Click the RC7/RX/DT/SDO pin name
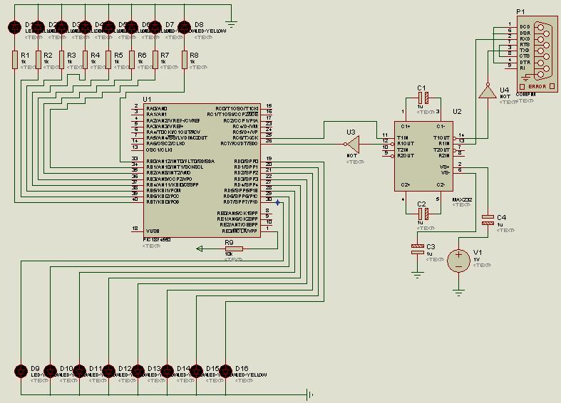Screen dimensions: 561x403 [x=239, y=143]
